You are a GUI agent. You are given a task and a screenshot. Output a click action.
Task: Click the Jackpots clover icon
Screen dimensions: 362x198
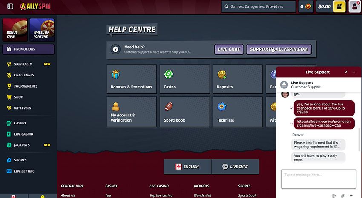click(9, 145)
